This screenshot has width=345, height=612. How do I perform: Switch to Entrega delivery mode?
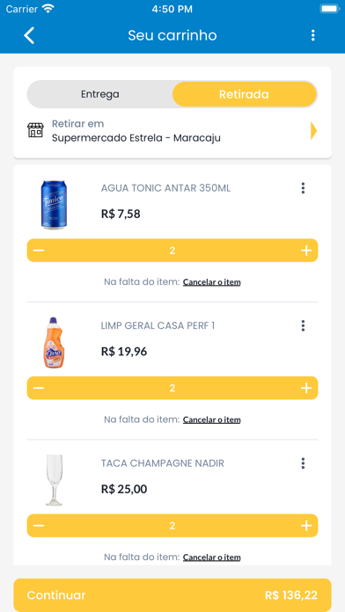pos(100,94)
